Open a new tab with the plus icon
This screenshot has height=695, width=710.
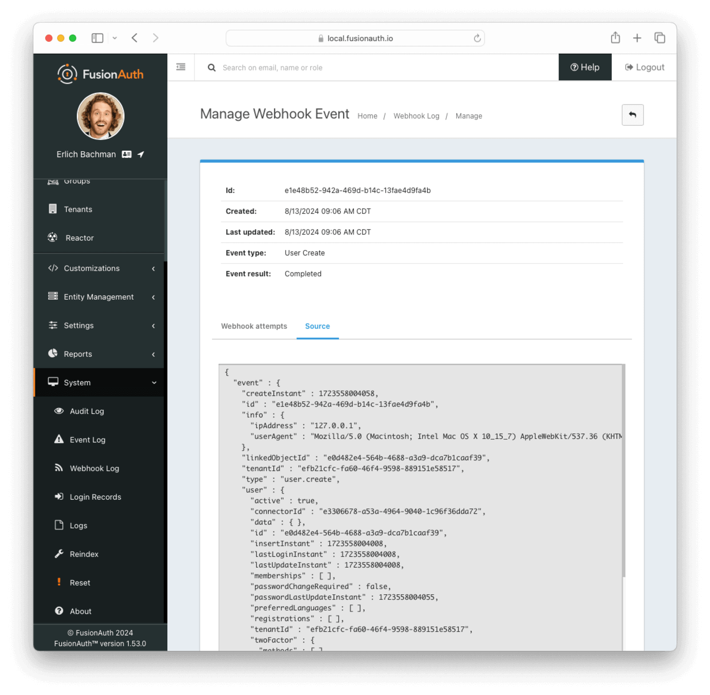637,38
